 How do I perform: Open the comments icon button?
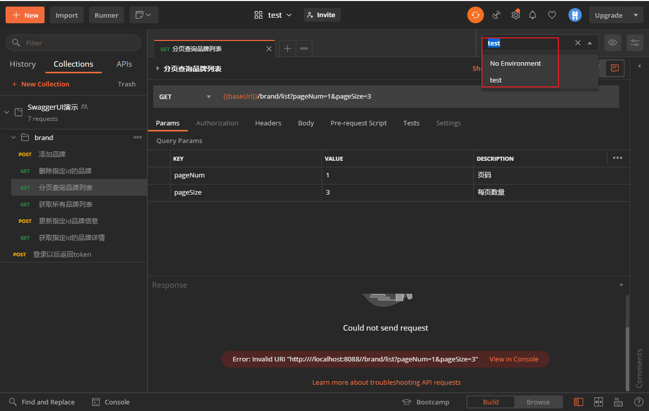[x=615, y=68]
